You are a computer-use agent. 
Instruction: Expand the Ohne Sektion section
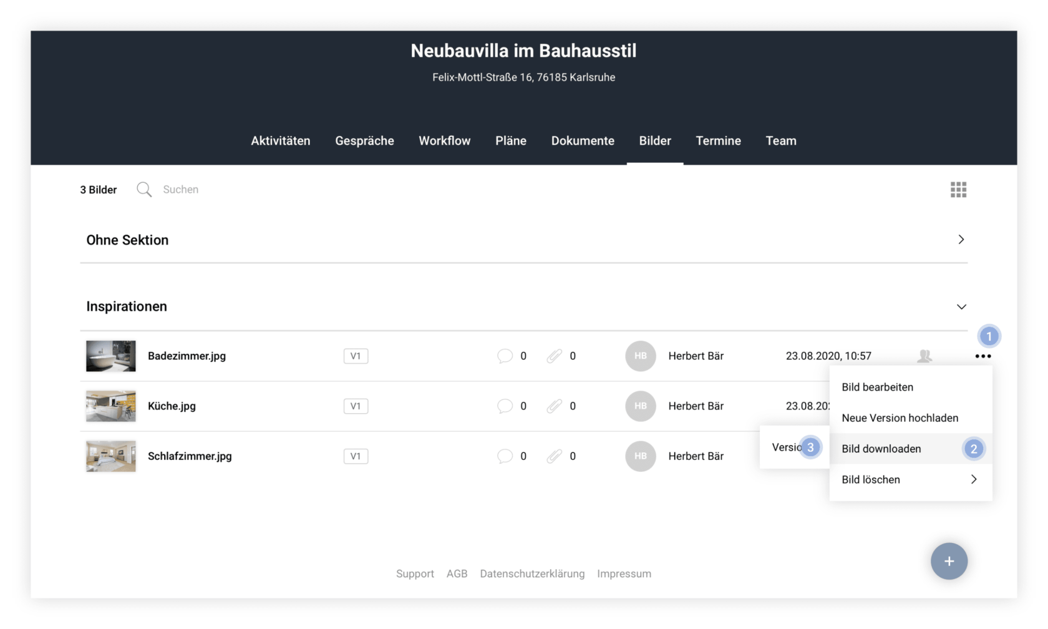[x=961, y=240]
